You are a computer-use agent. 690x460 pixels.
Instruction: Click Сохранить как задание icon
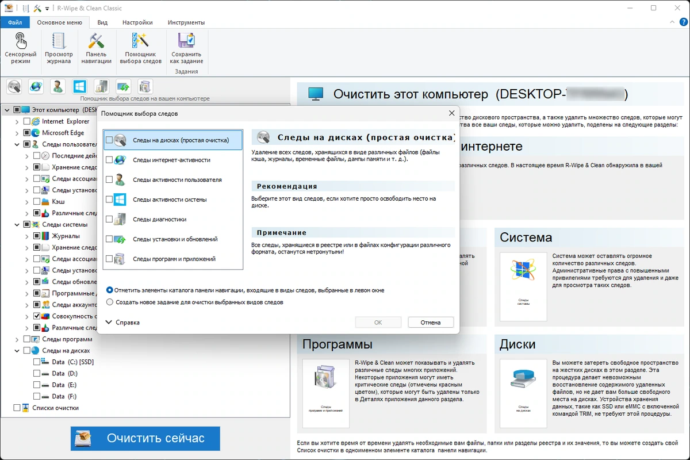pos(187,48)
